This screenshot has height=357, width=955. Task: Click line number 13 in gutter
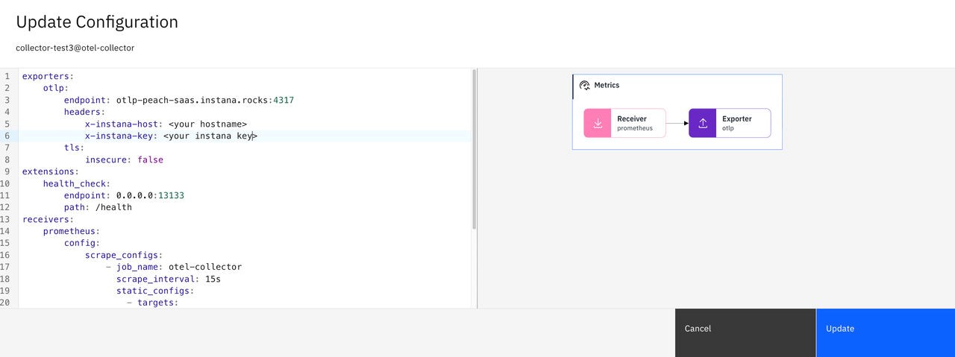pyautogui.click(x=5, y=219)
